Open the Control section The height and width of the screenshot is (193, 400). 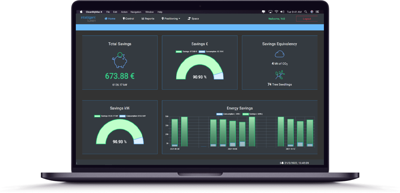click(128, 19)
